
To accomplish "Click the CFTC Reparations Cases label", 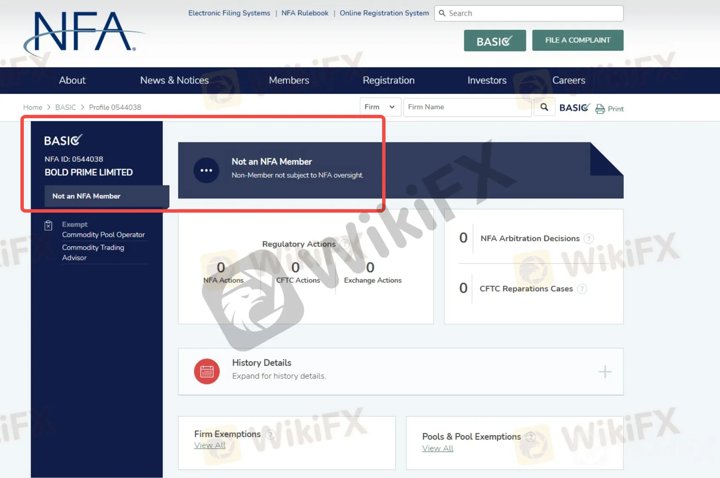I will point(526,289).
